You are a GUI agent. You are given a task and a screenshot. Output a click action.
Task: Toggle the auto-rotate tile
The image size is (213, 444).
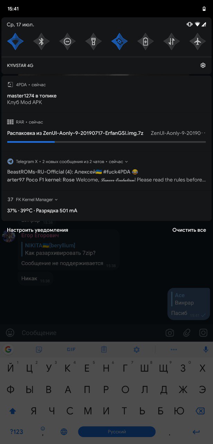pyautogui.click(x=119, y=42)
